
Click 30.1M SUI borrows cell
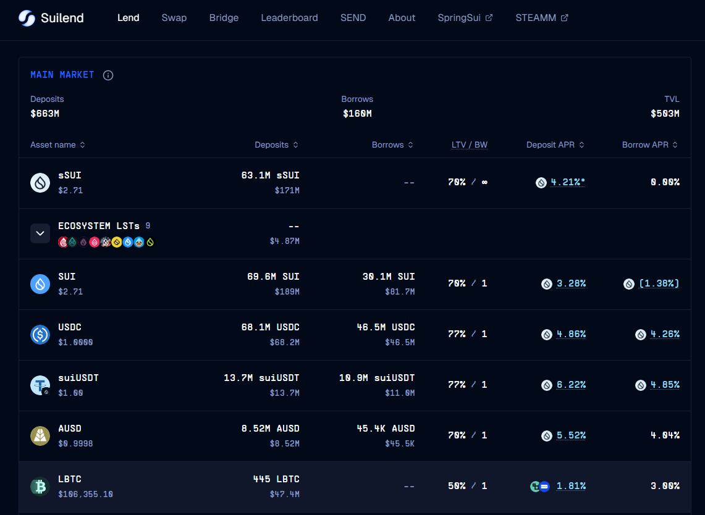coord(389,277)
